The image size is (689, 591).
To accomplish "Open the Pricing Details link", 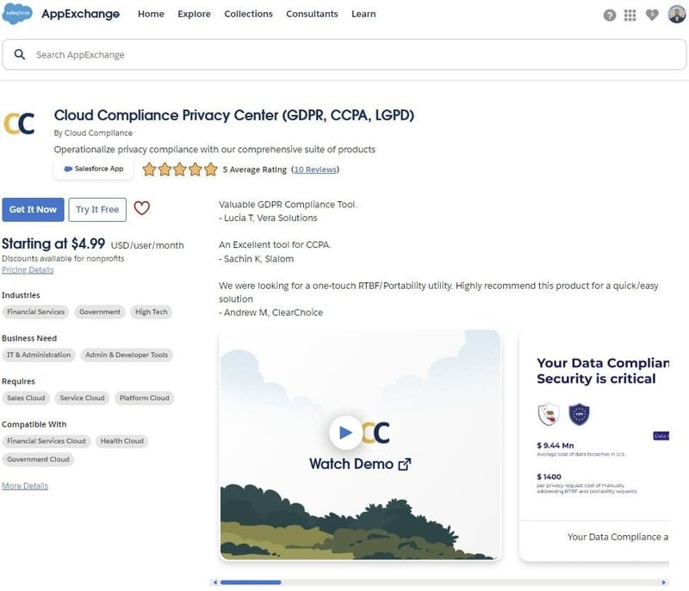I will point(28,270).
